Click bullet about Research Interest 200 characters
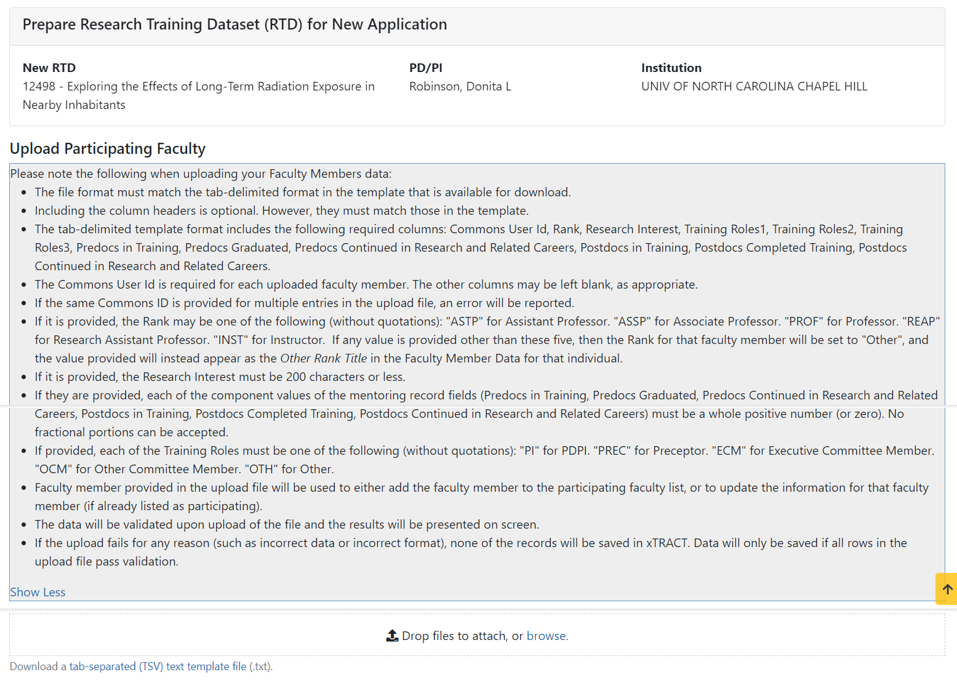The width and height of the screenshot is (957, 680). (220, 377)
